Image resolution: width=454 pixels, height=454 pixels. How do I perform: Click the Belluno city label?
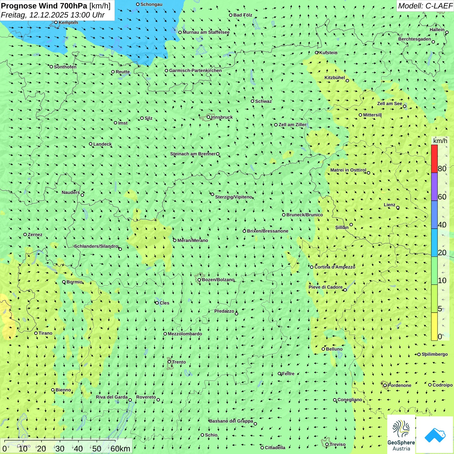point(334,349)
